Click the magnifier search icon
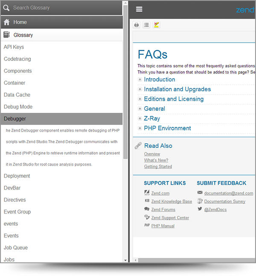The width and height of the screenshot is (256, 276). coord(6,8)
